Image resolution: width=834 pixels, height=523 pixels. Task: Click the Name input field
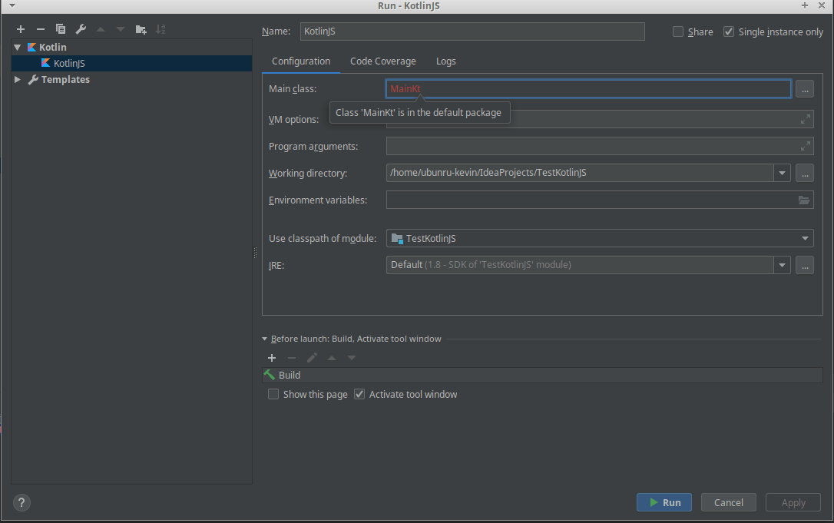(x=472, y=31)
